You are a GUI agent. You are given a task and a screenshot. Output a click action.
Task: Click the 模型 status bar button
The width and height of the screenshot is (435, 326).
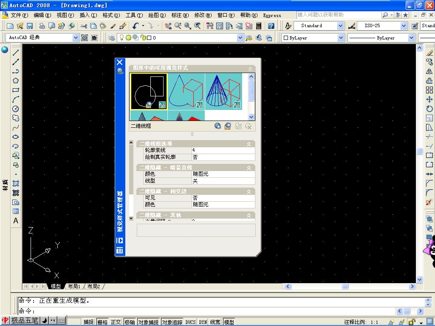coord(229,322)
